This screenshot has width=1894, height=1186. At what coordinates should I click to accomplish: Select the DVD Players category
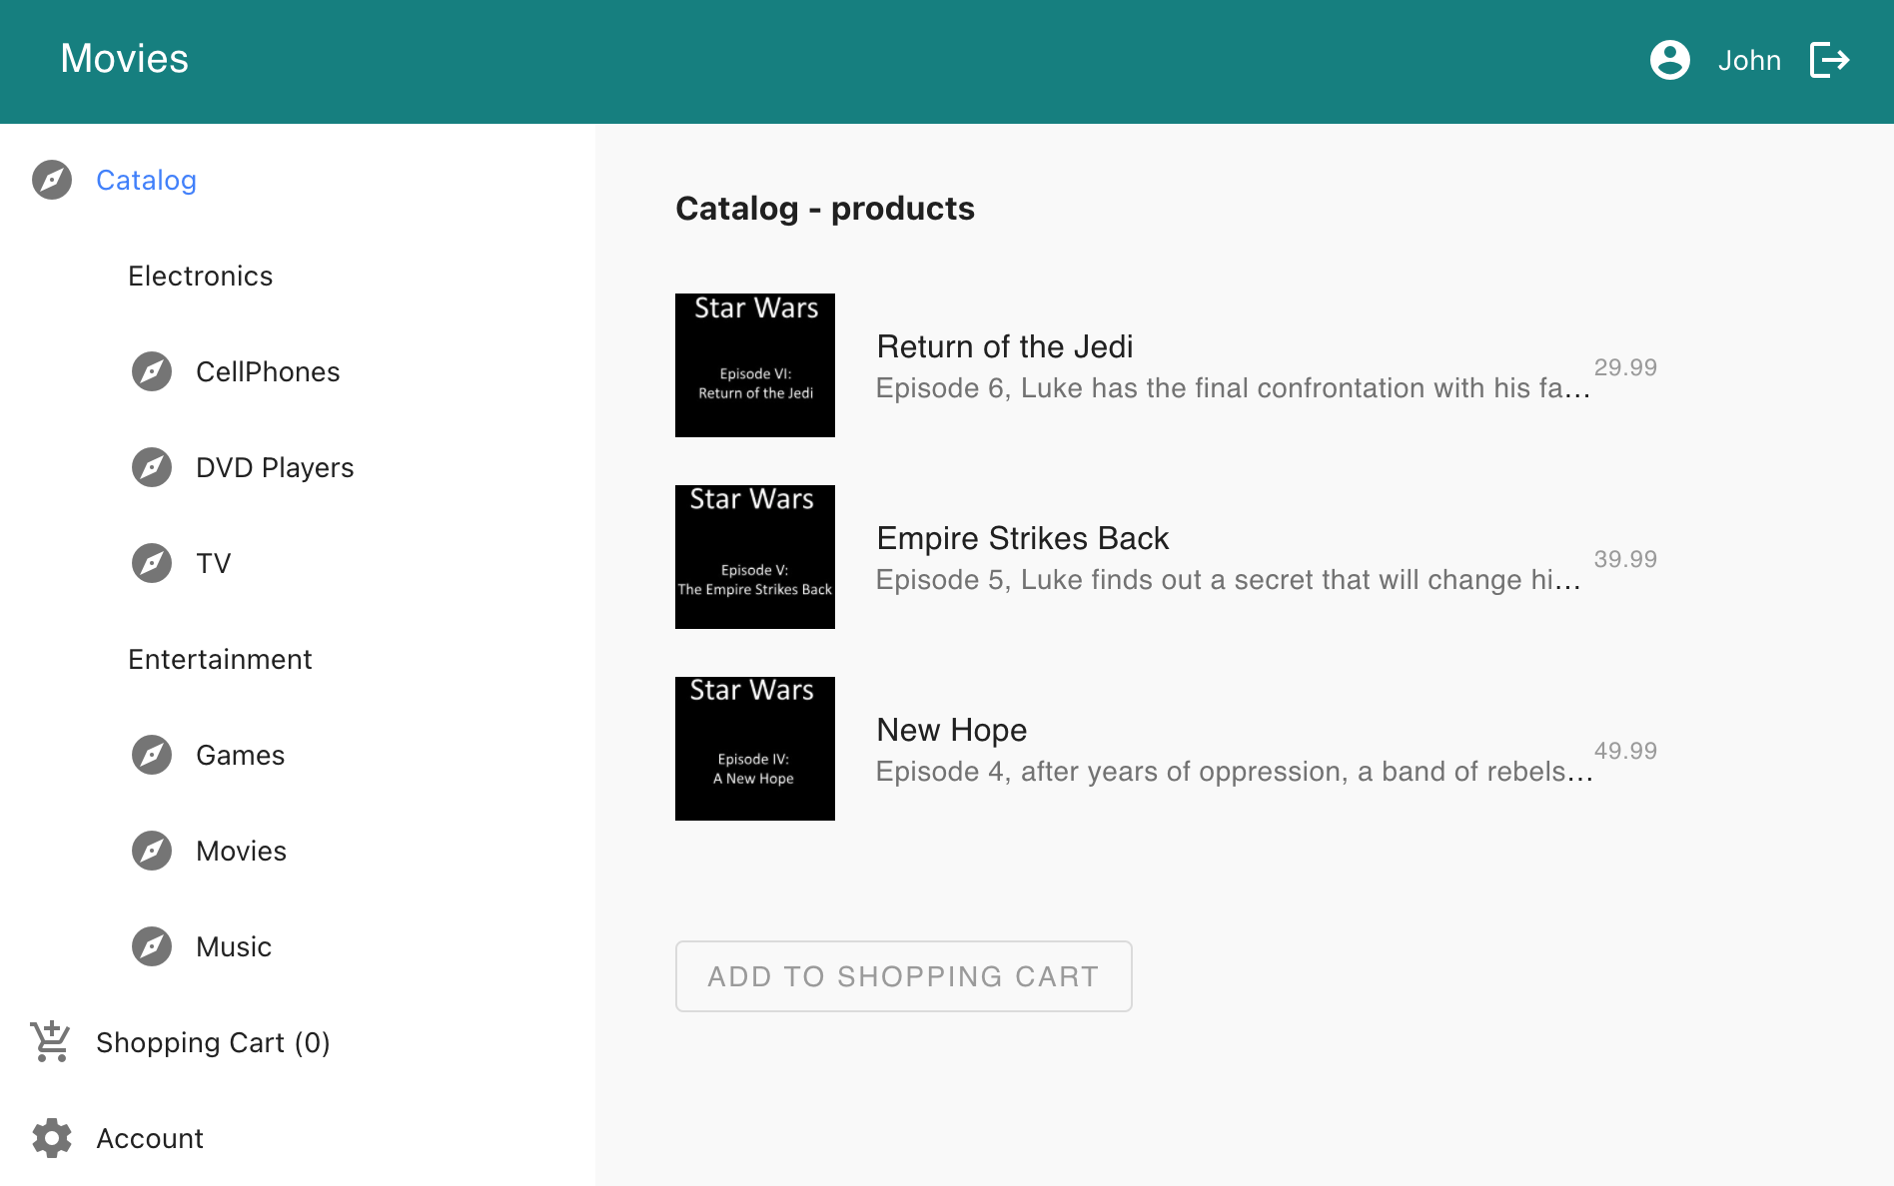point(275,467)
